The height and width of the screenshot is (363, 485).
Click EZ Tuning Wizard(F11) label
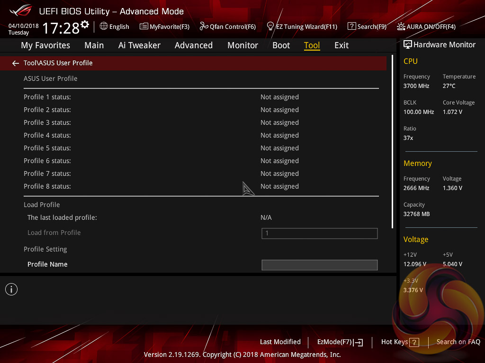click(x=306, y=27)
